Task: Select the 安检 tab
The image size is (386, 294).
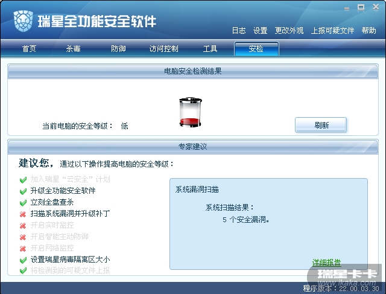Action: pos(256,48)
